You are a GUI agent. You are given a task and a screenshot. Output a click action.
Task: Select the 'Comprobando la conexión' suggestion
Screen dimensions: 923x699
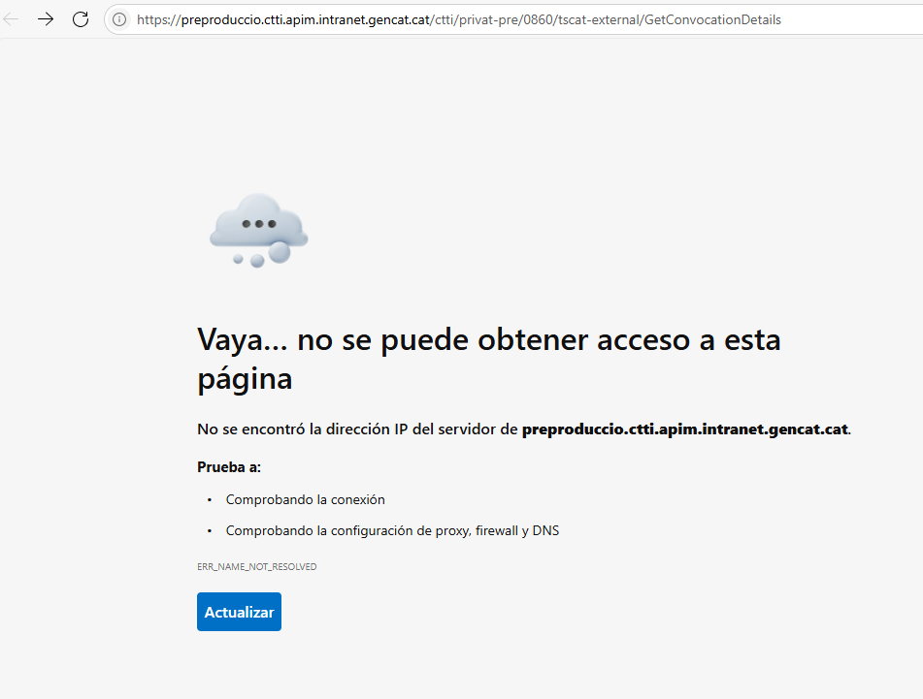tap(305, 499)
